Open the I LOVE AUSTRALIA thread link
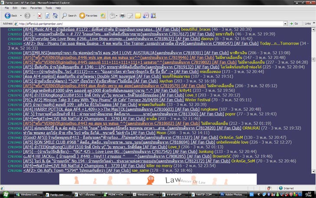316x198 pixels. 126,53
